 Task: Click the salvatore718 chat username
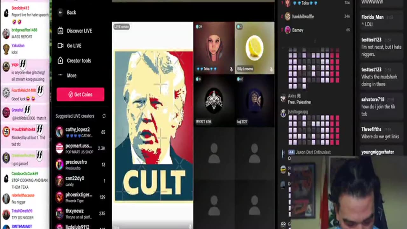tap(373, 100)
